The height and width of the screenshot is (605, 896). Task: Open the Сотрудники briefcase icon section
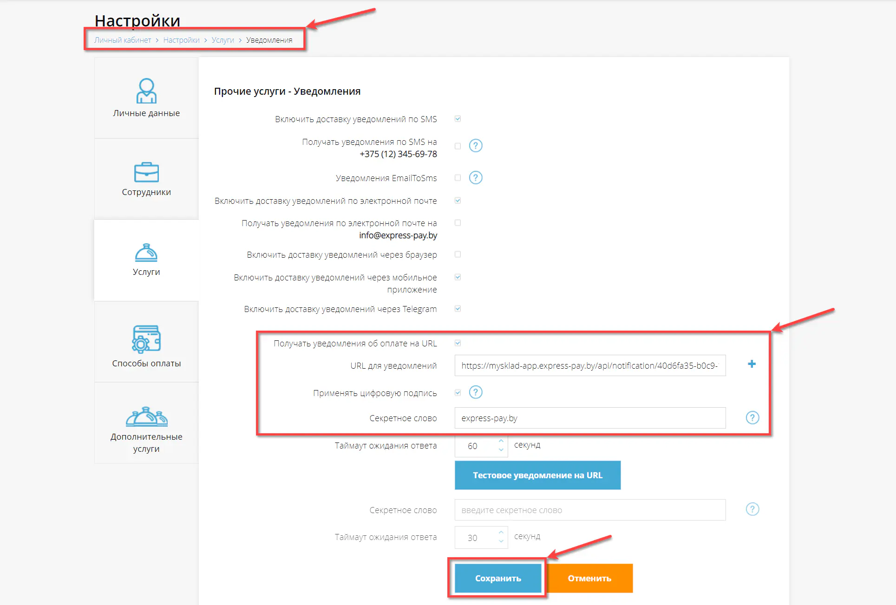[x=146, y=172]
